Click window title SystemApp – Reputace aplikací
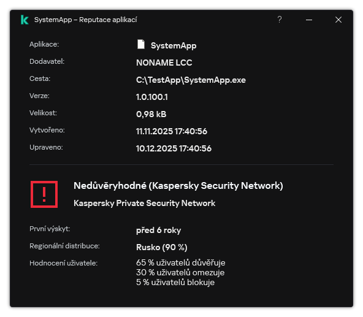Image resolution: width=363 pixels, height=317 pixels. (x=85, y=20)
